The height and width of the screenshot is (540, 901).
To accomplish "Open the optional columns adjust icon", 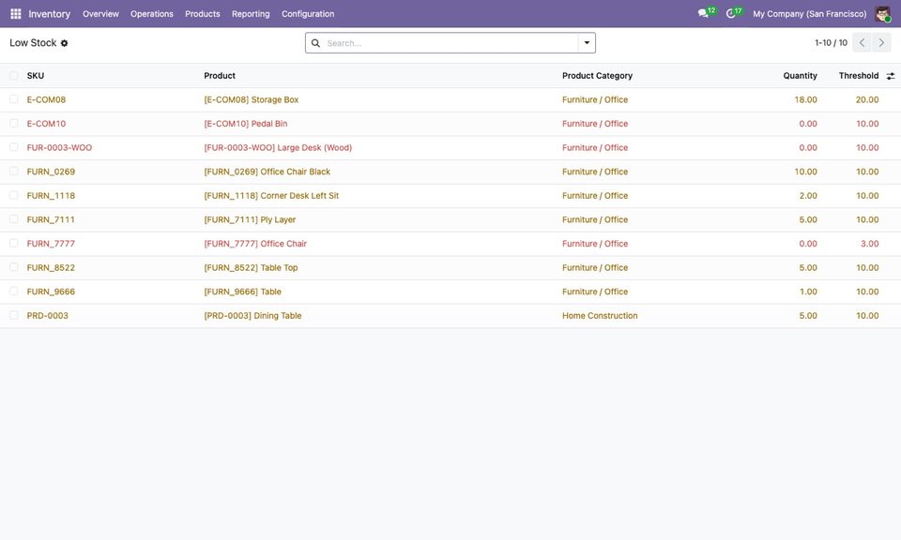I will 890,76.
